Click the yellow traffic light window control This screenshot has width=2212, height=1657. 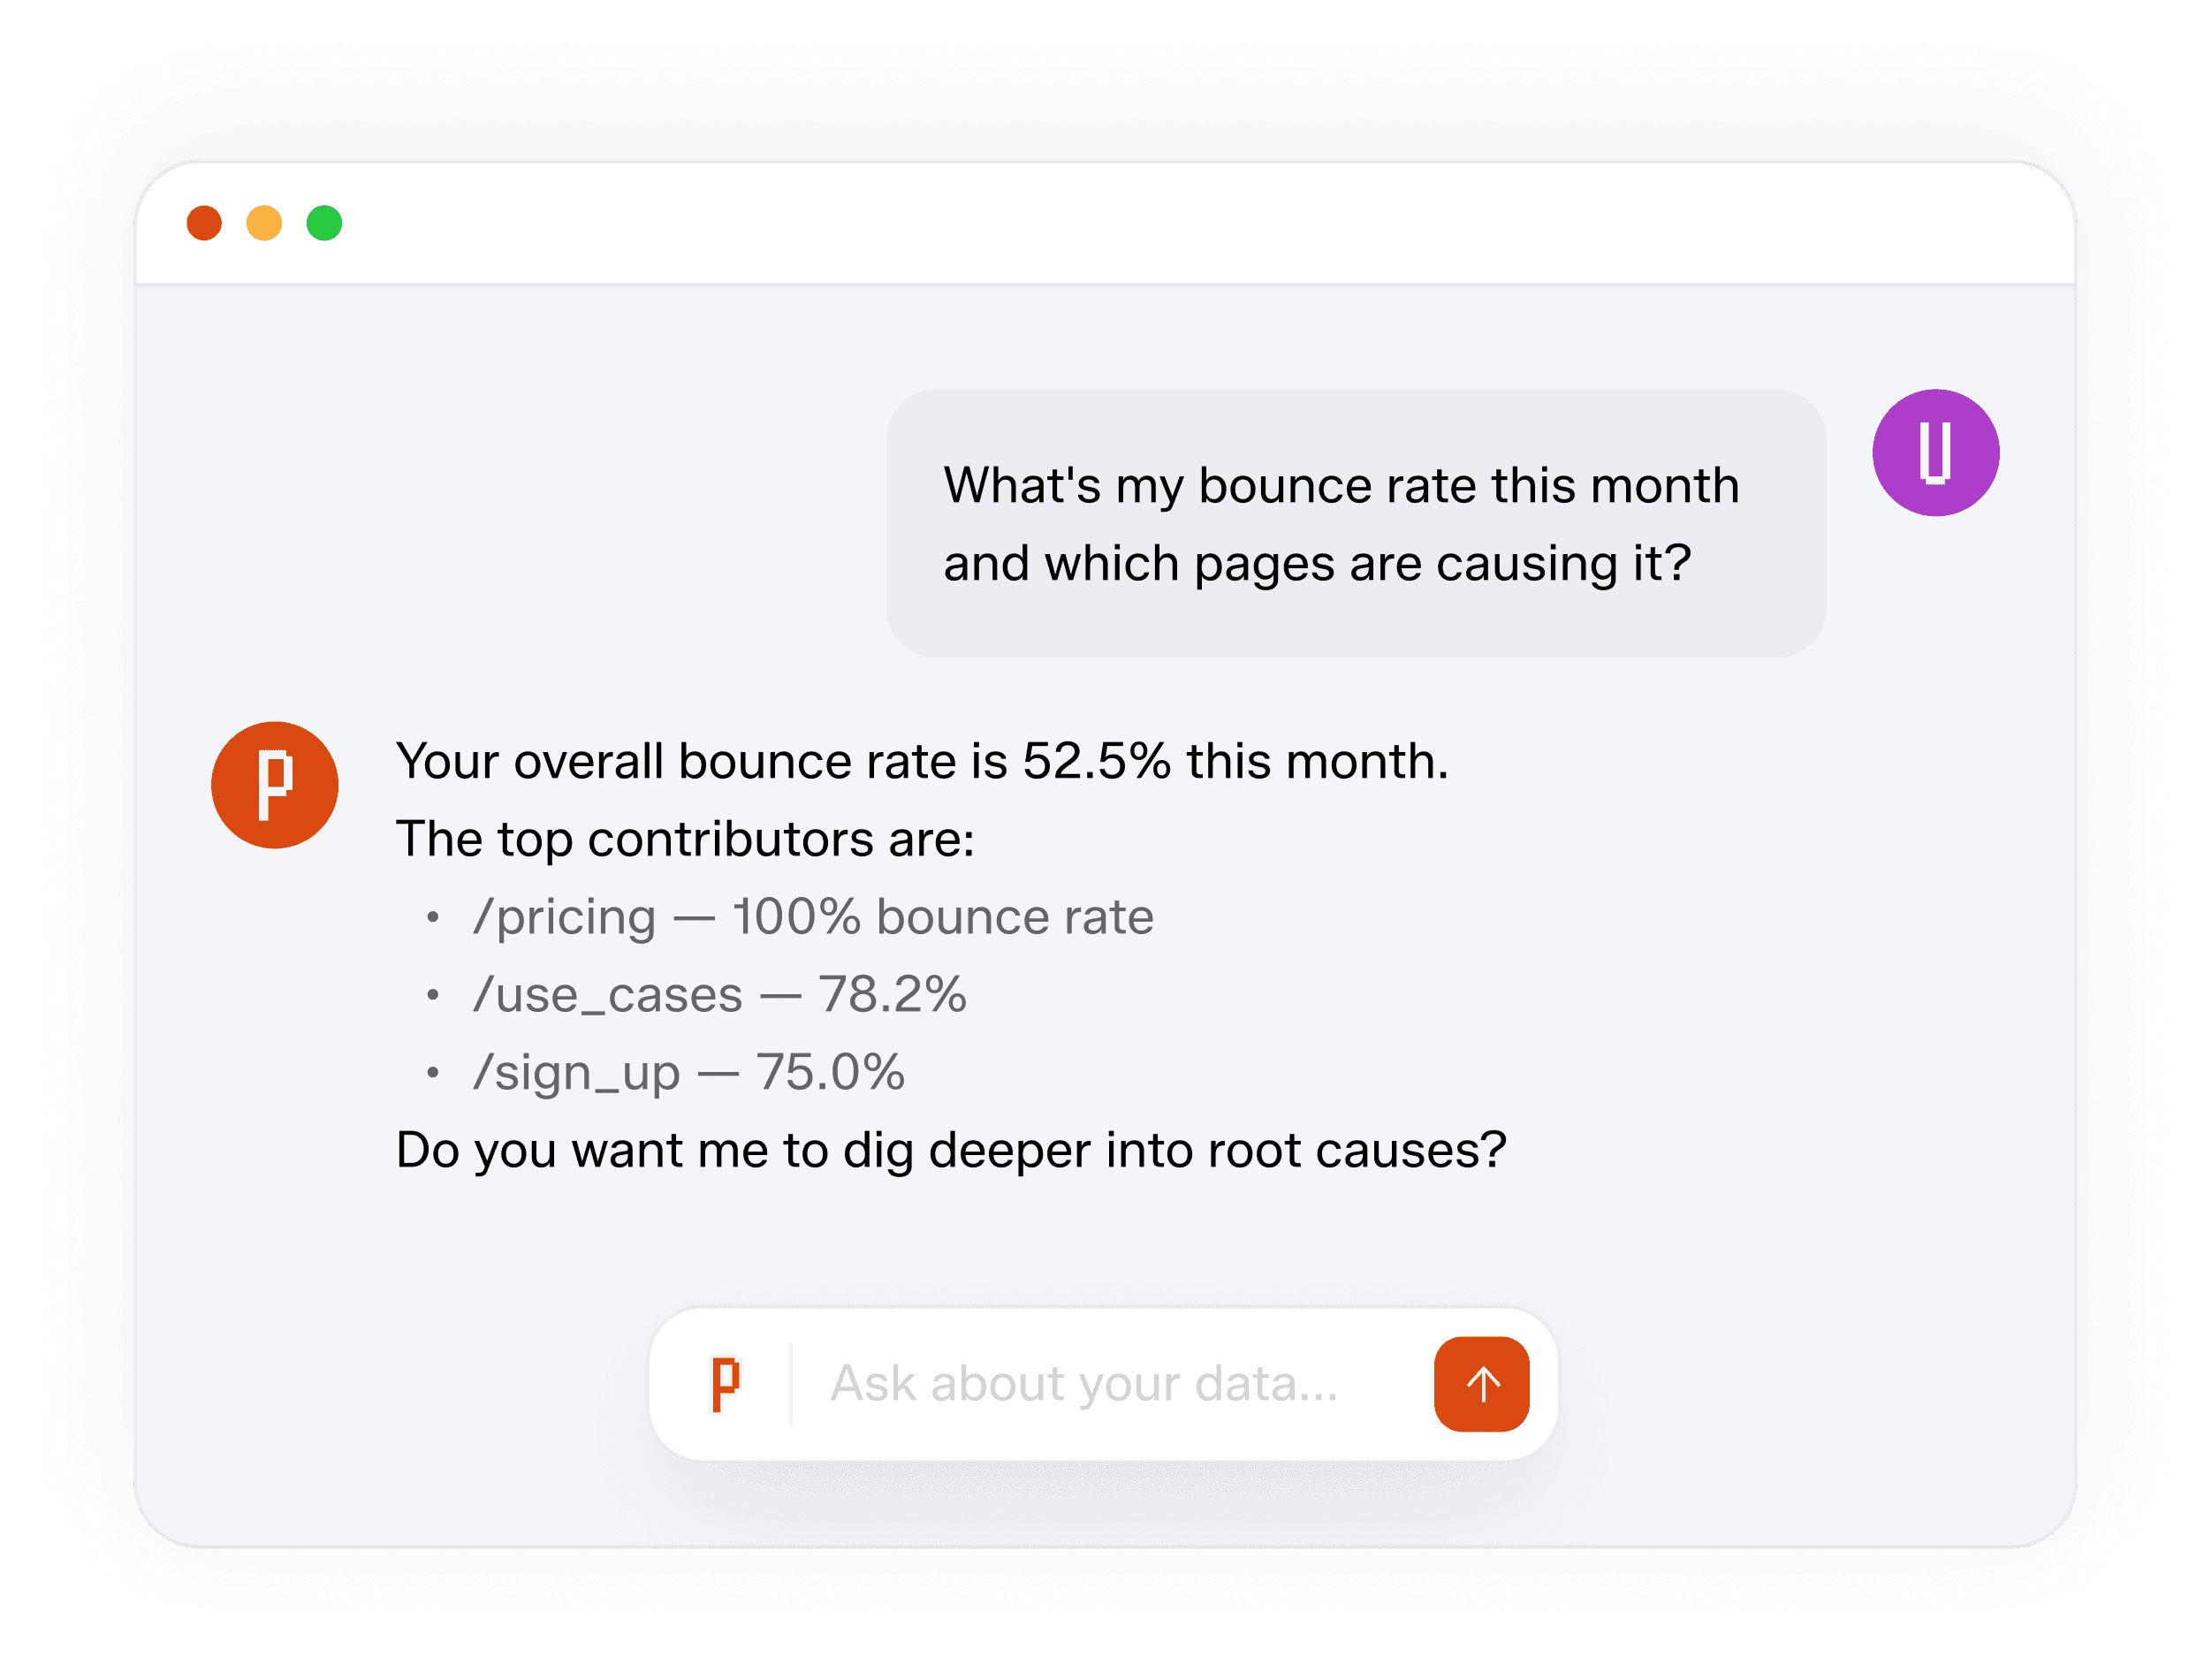click(x=264, y=224)
